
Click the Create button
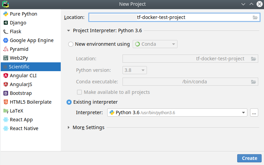pos(249,158)
